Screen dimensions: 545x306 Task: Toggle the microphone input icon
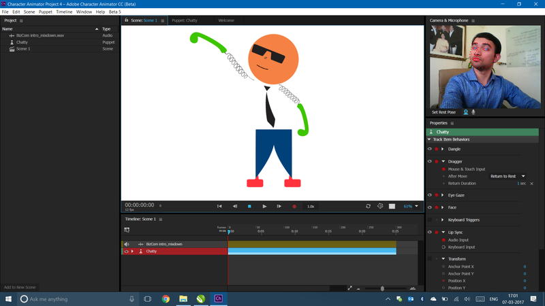(473, 112)
